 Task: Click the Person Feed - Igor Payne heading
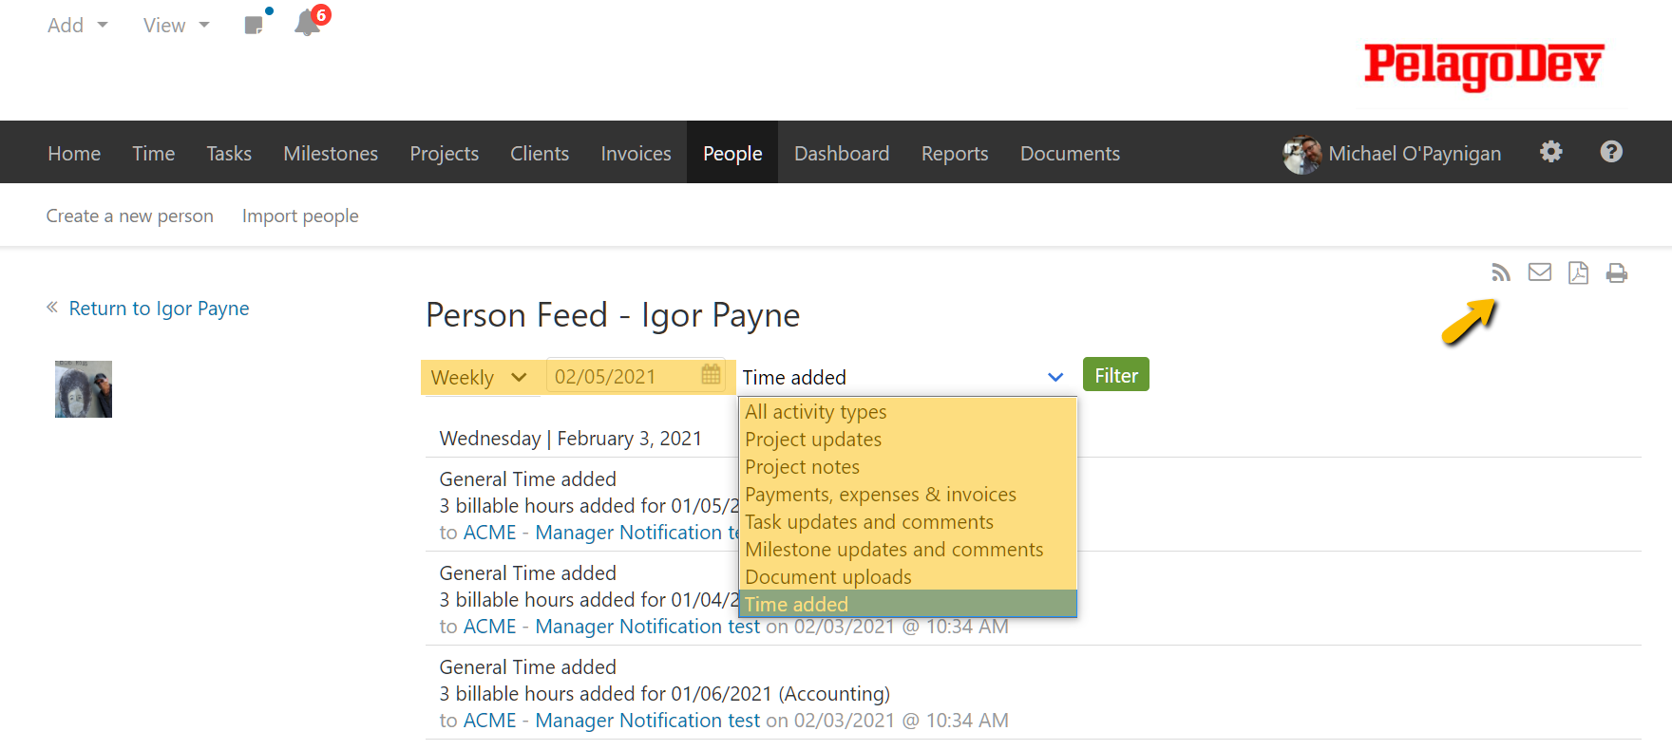coord(613,315)
